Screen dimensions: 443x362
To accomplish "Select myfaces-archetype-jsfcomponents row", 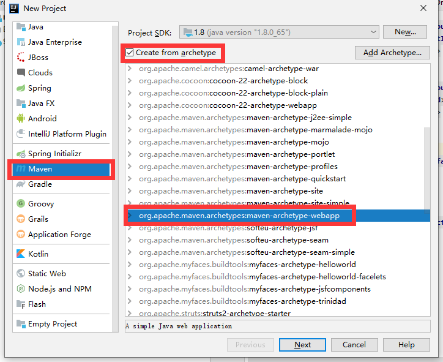I will [278, 288].
